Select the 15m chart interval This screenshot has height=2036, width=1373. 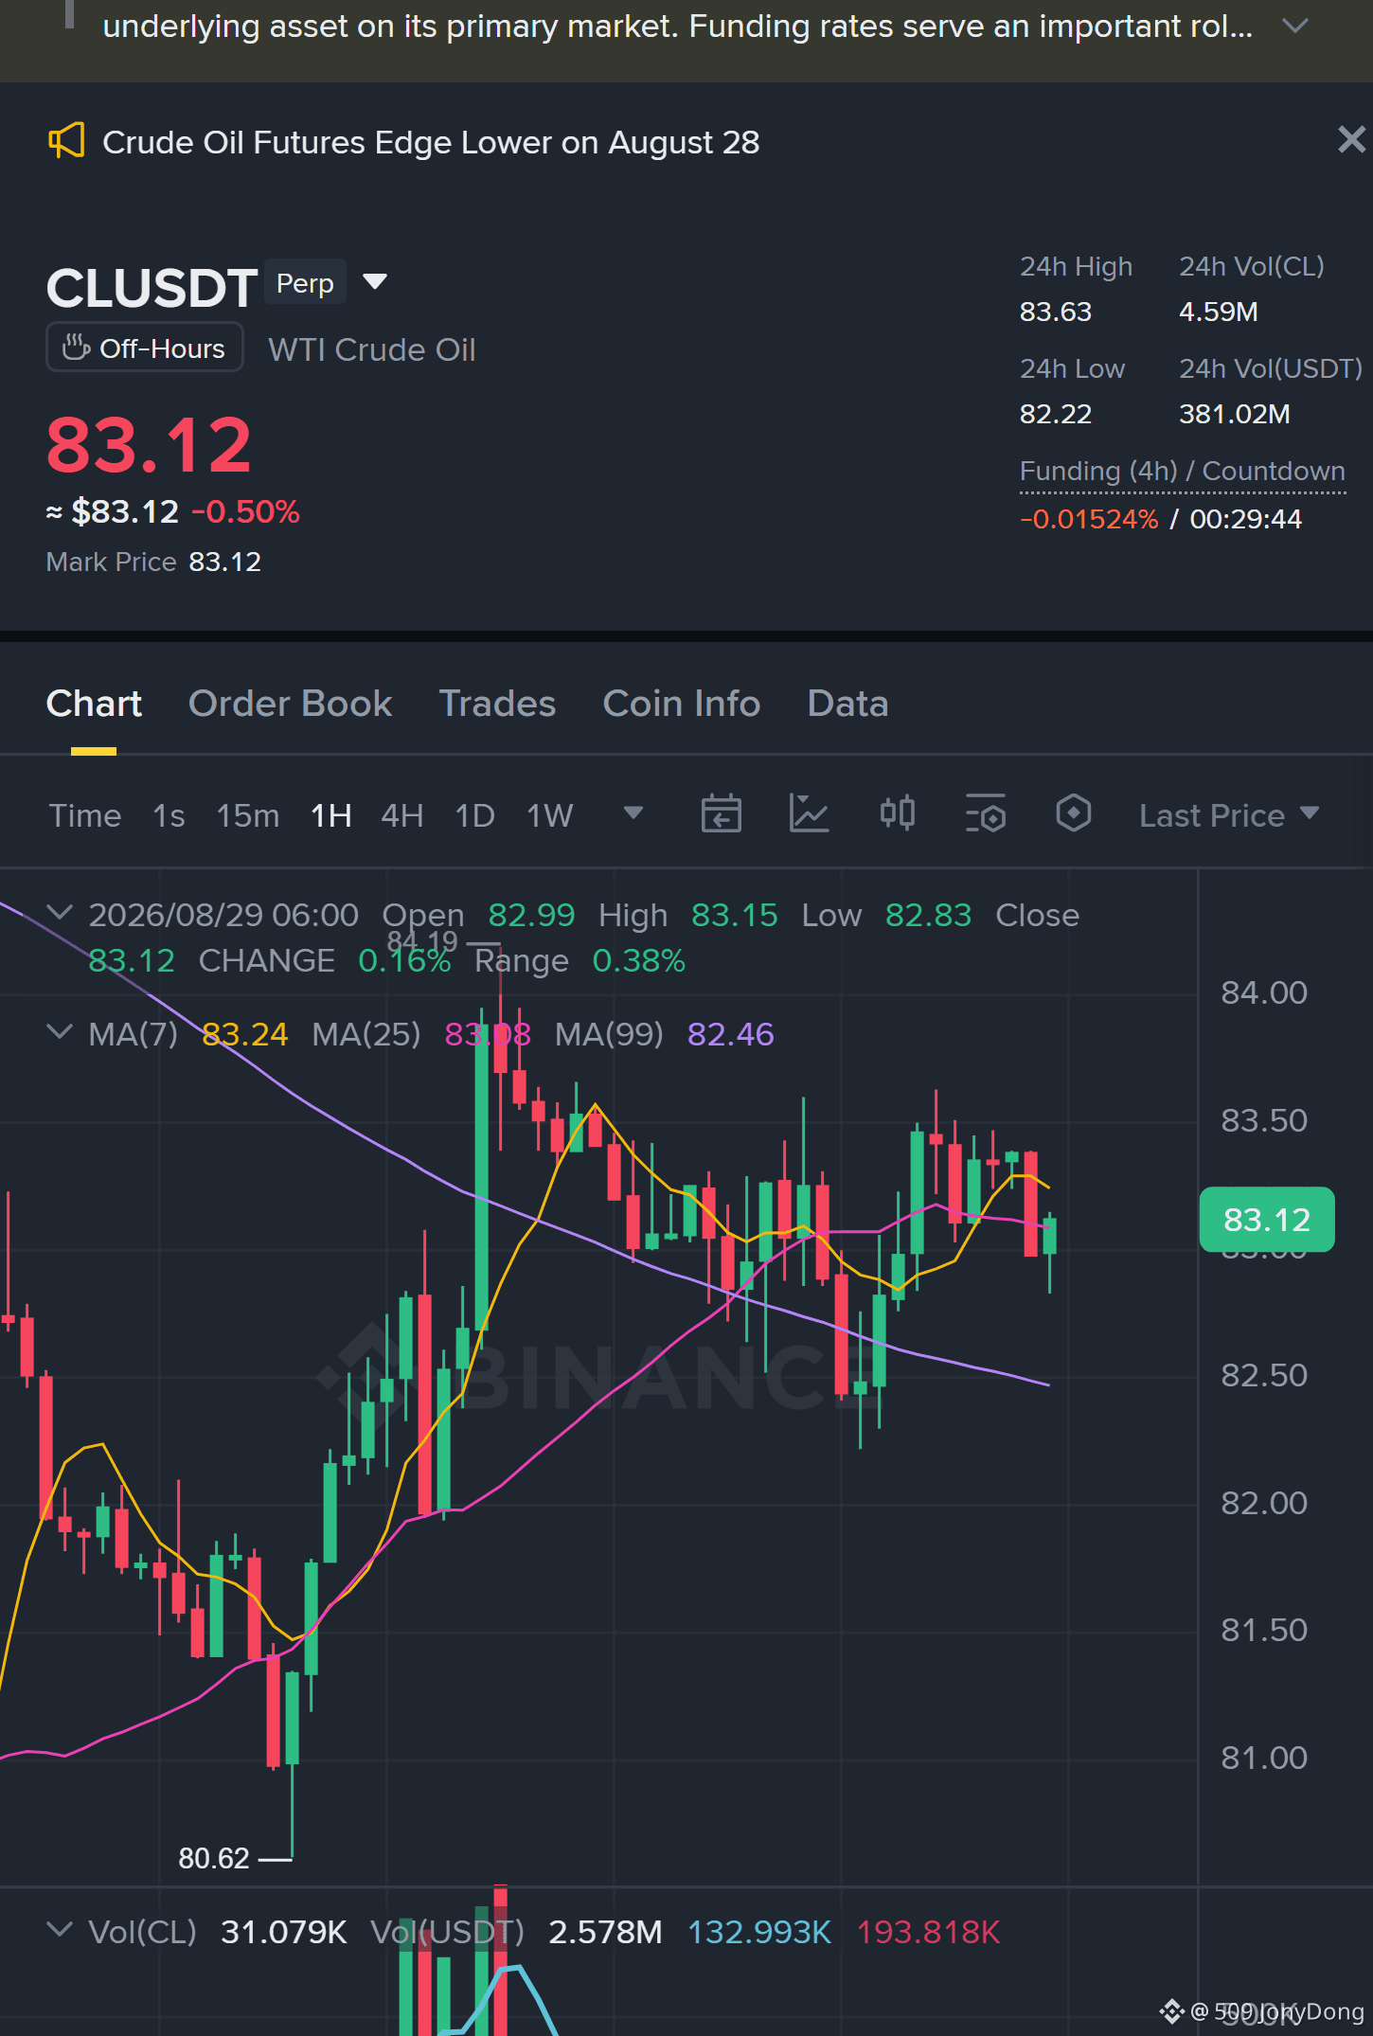(x=248, y=815)
